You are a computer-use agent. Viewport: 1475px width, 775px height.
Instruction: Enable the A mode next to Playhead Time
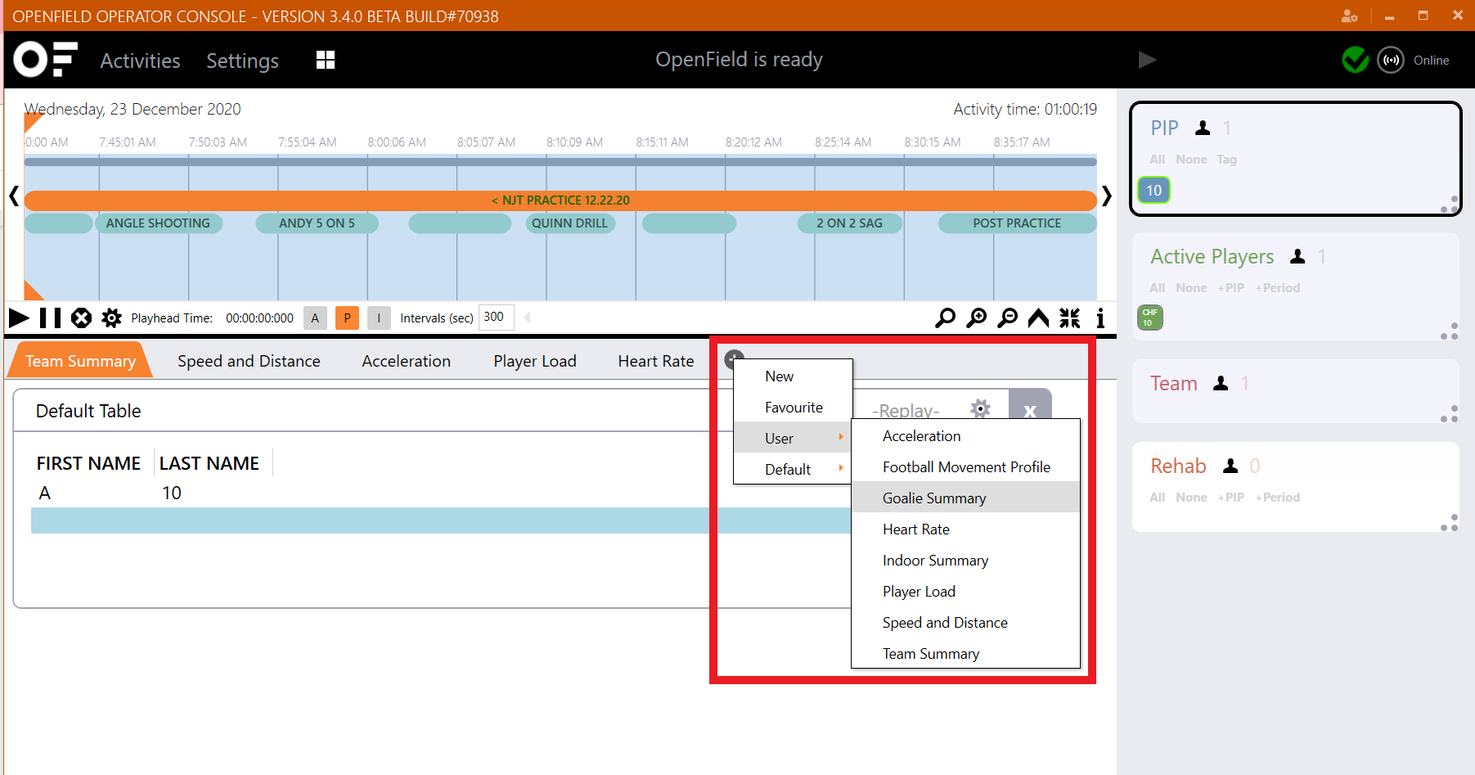click(x=315, y=318)
